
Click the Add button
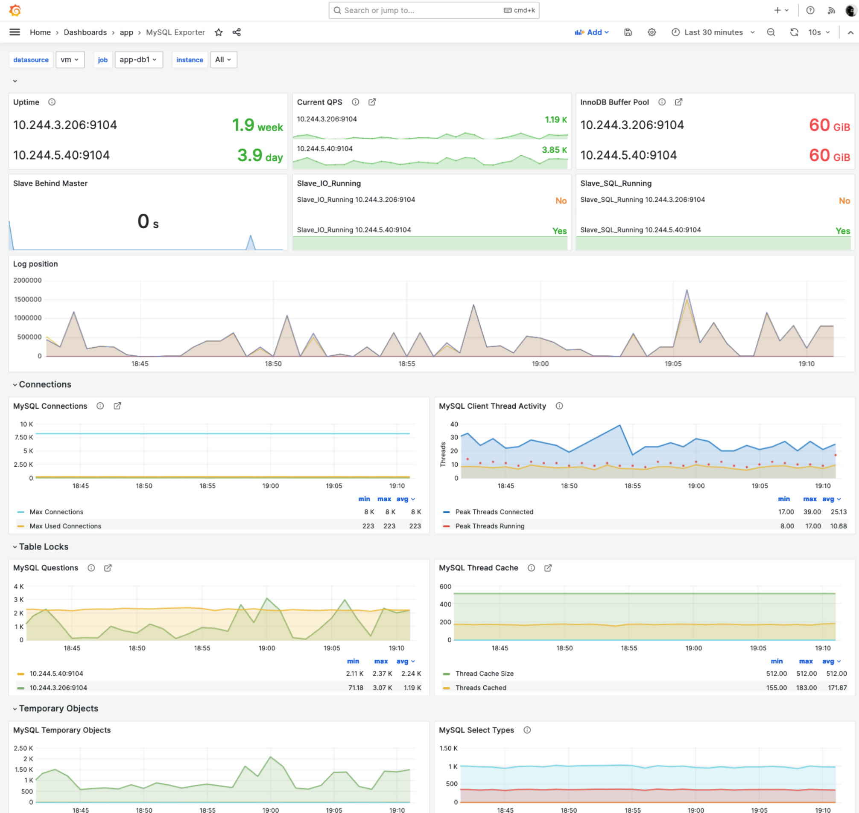tap(592, 32)
